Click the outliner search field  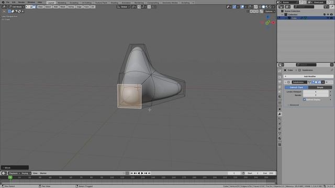point(304,7)
